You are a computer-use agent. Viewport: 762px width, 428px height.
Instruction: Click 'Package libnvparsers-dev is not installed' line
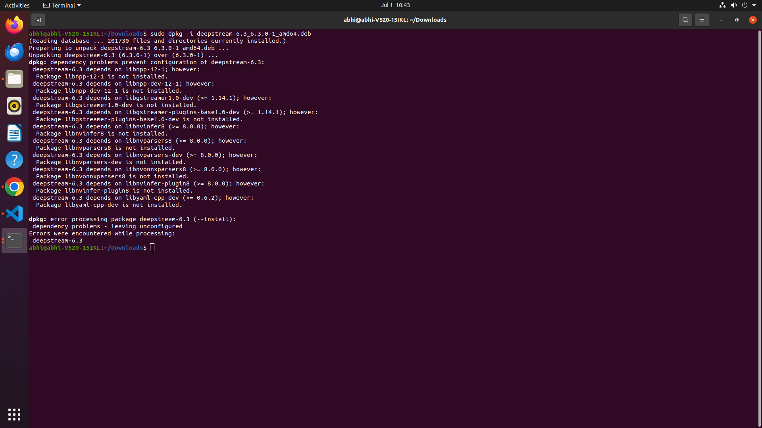tap(111, 162)
